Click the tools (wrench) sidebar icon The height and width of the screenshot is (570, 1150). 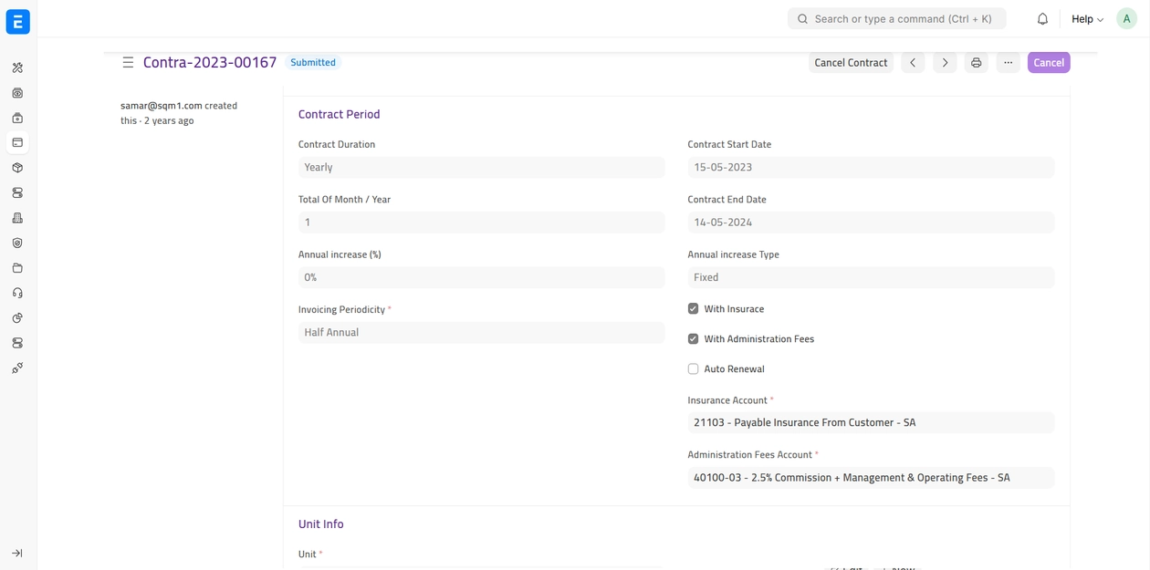pos(17,68)
